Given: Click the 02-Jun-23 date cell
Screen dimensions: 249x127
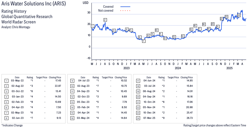Looking at the screenshot, I should 18,118.
